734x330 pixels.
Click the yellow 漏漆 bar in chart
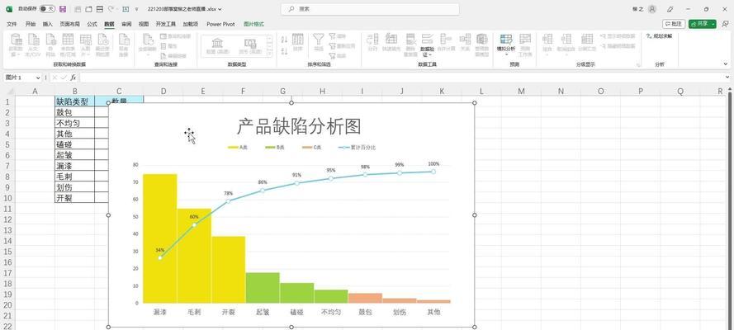point(160,238)
